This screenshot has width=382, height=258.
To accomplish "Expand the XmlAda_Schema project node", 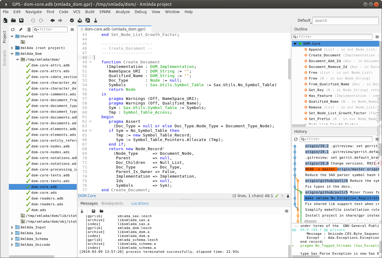I will click(12, 239).
